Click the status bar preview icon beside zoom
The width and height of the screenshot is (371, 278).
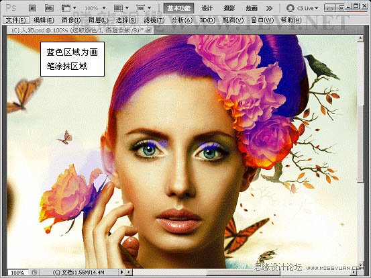34,273
